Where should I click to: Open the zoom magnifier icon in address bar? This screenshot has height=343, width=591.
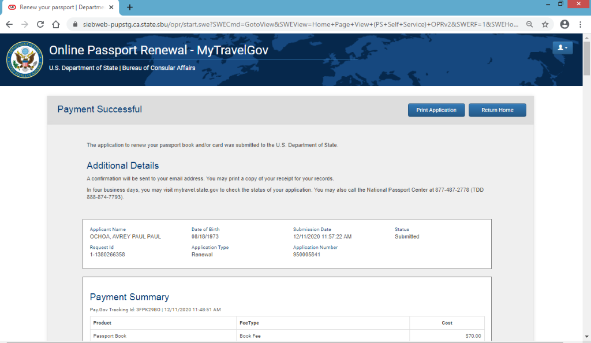pos(530,24)
